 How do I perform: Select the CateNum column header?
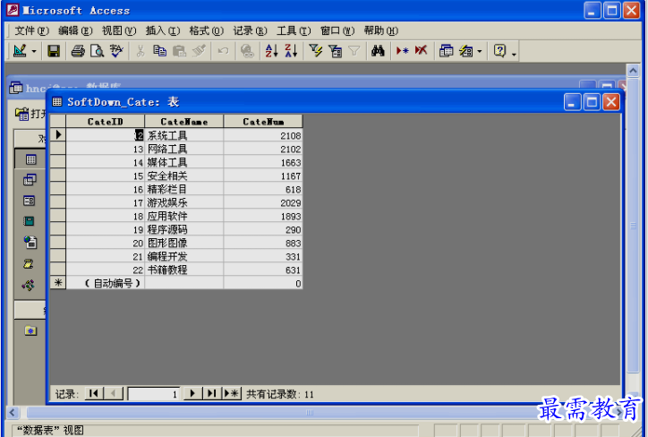tap(263, 122)
